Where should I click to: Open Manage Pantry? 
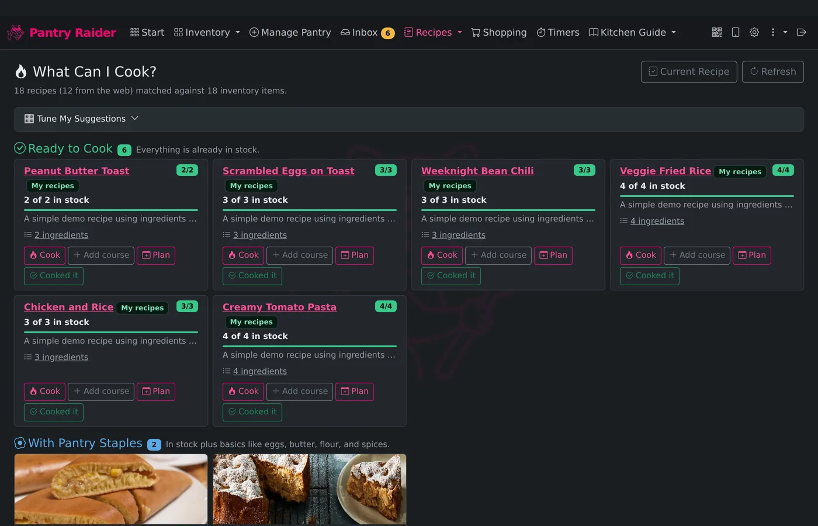pos(290,32)
